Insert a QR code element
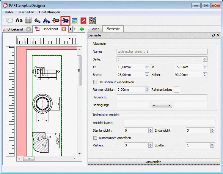Screen dimensions: 223x174 click(92, 20)
